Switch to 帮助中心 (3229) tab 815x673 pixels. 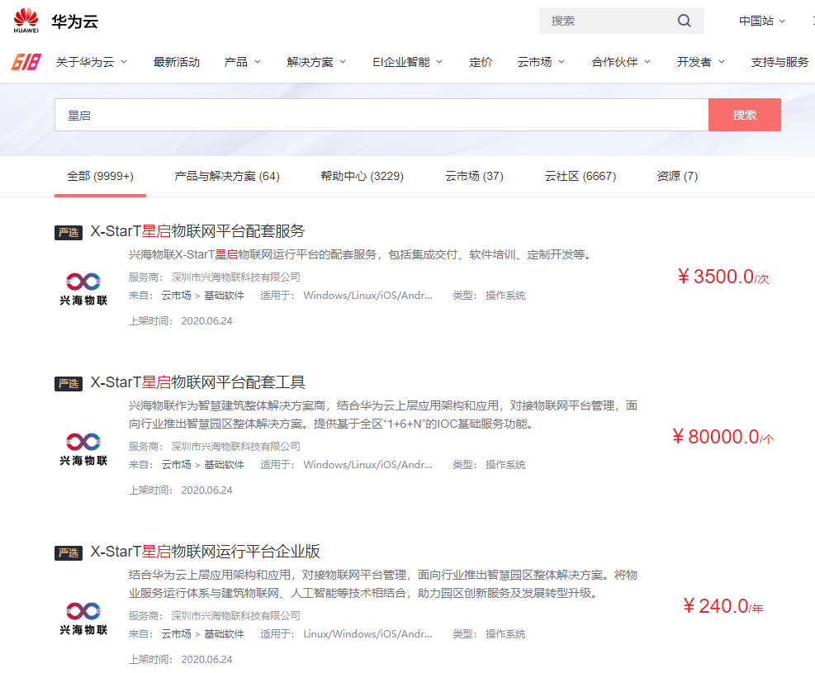[x=362, y=176]
